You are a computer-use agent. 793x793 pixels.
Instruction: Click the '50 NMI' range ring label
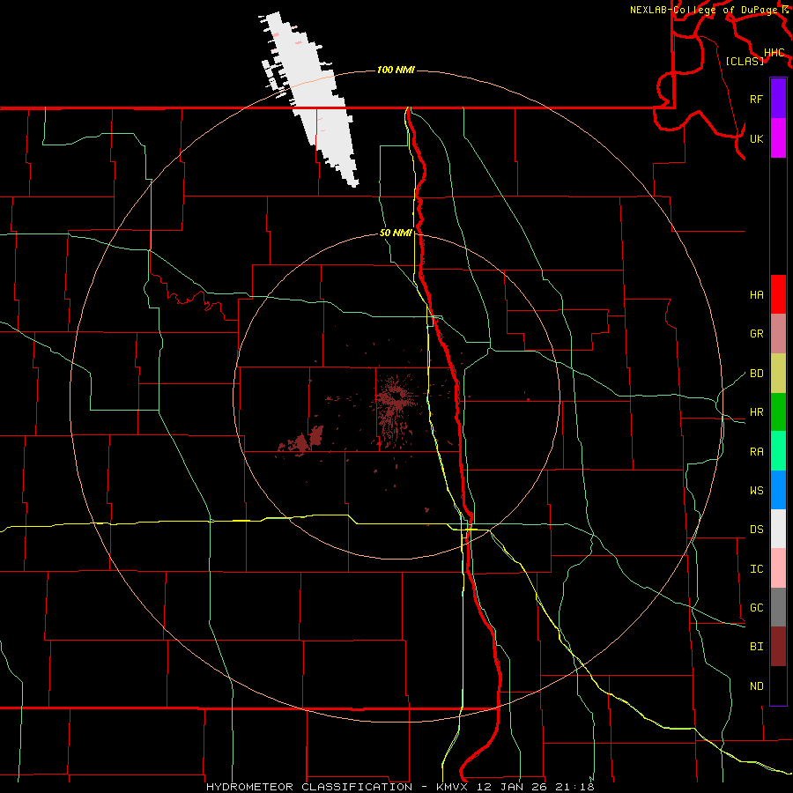[396, 233]
